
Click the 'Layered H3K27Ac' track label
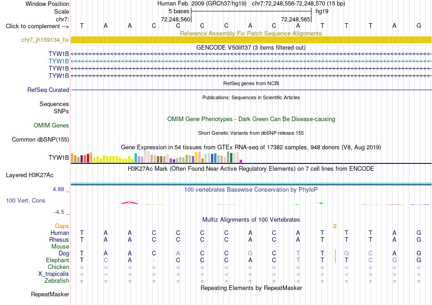click(30, 175)
